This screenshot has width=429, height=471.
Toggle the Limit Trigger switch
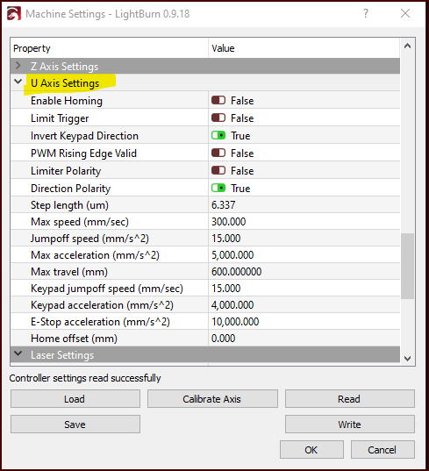point(218,118)
